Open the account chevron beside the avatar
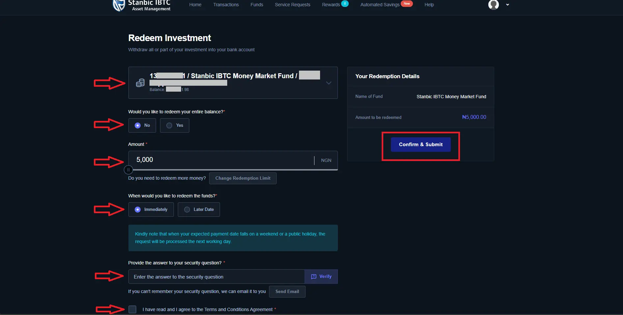 [x=508, y=5]
